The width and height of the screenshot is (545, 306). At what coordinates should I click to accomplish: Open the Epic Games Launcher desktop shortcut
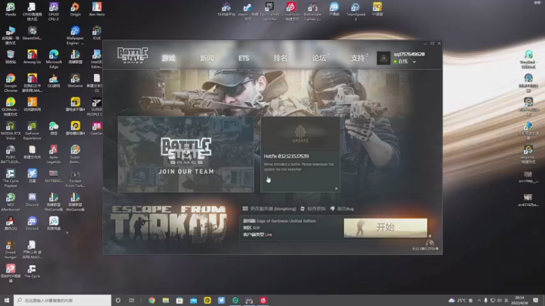[x=269, y=11]
